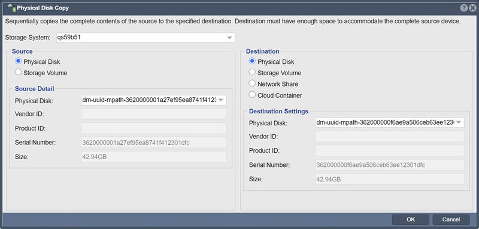Screen dimensions: 479x229
Task: Click source disk combo box dm-uuid-mpath-3620000001a27
Action: click(154, 100)
